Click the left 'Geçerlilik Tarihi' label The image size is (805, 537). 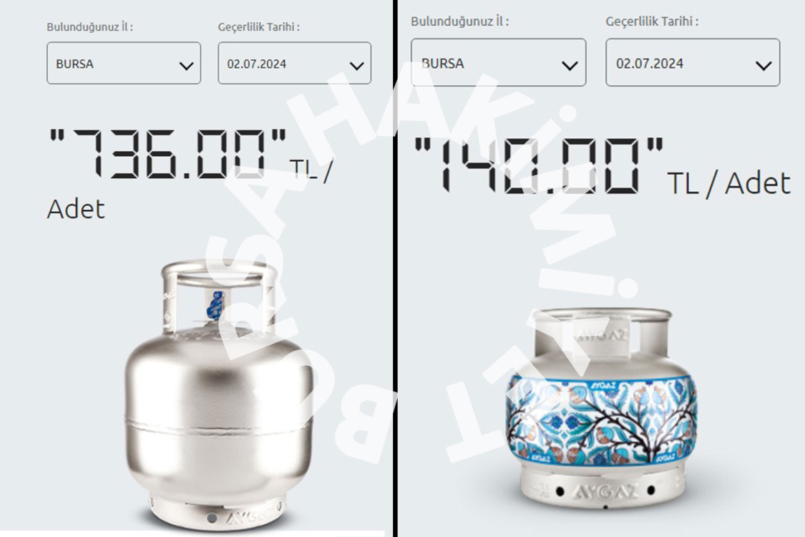[259, 26]
